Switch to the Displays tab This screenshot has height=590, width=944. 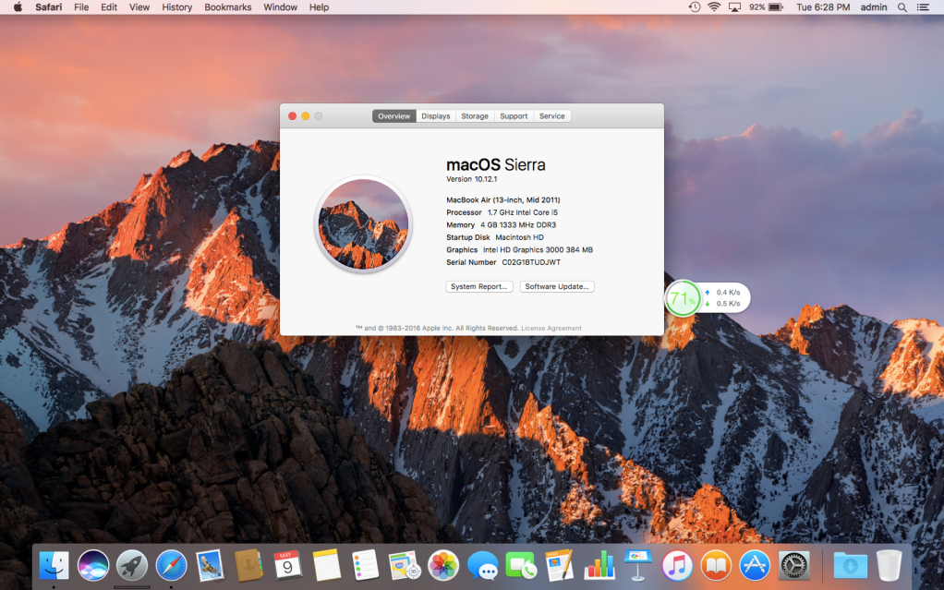tap(436, 116)
